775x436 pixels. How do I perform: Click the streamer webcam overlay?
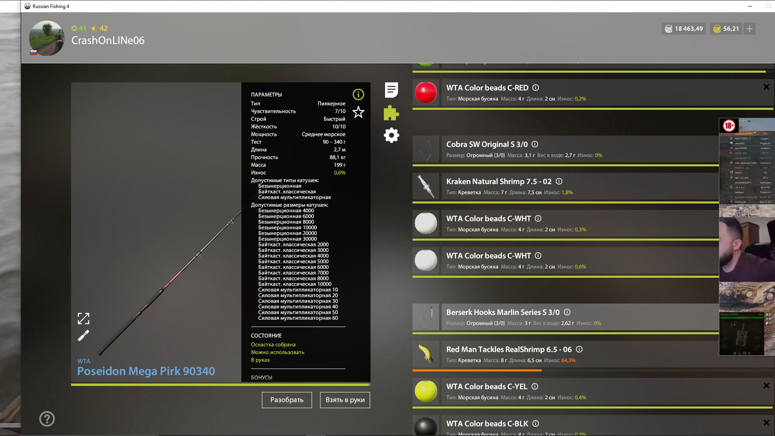coord(747,249)
